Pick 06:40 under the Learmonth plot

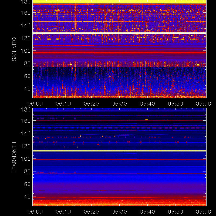point(147,212)
